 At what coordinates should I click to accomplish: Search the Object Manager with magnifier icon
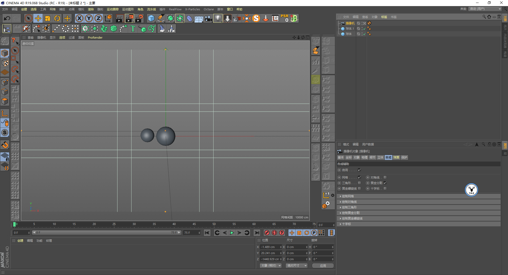coord(484,17)
